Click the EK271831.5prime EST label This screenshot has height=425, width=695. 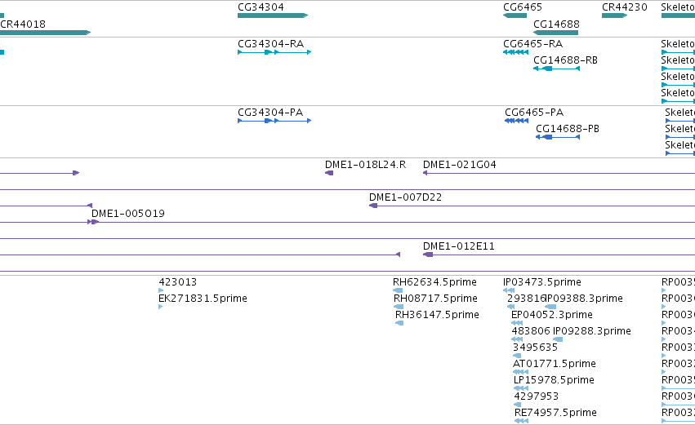pyautogui.click(x=203, y=299)
